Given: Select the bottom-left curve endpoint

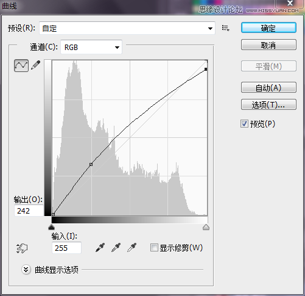Looking at the screenshot, I should [x=54, y=214].
